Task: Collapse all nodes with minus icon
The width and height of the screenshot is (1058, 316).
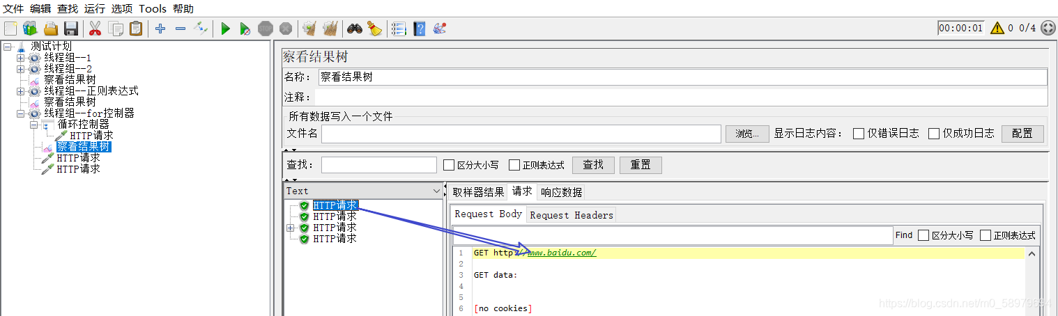Action: (x=180, y=29)
